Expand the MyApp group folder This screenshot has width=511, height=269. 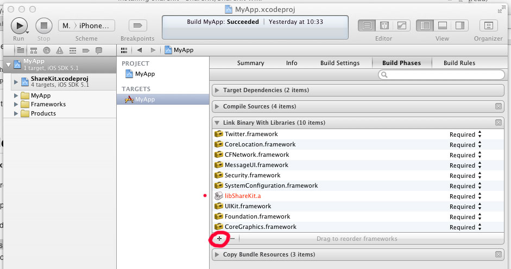tap(16, 96)
